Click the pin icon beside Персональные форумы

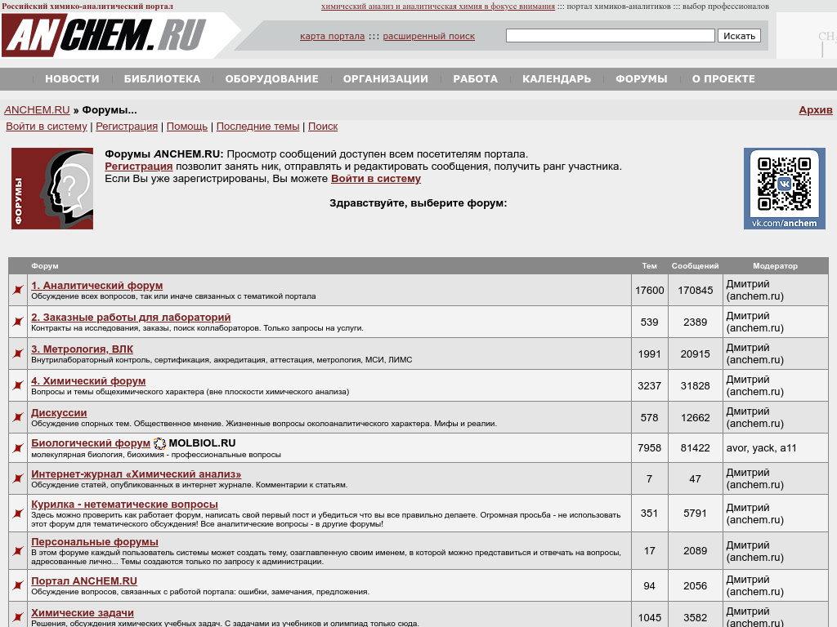pyautogui.click(x=17, y=551)
